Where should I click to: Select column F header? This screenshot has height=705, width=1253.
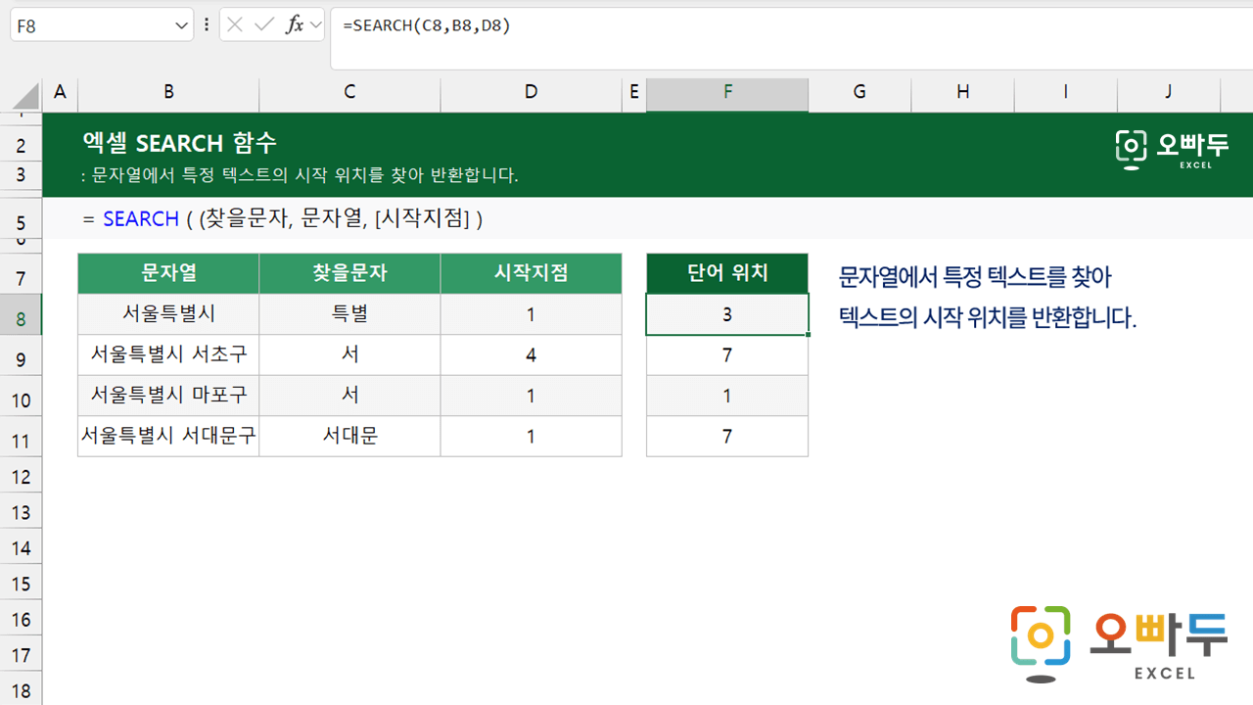coord(727,92)
